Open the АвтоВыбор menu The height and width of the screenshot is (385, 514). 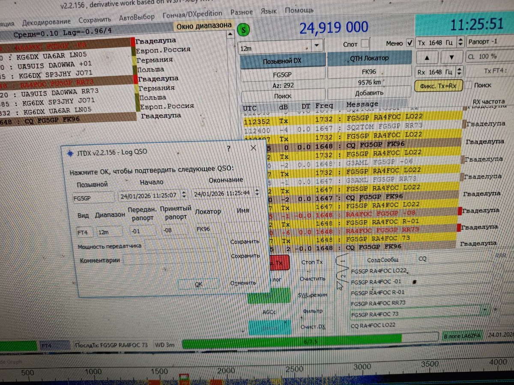click(137, 17)
